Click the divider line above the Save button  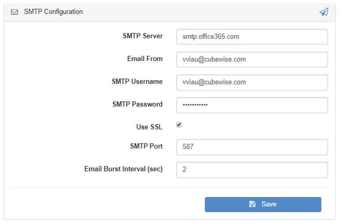pos(169,187)
